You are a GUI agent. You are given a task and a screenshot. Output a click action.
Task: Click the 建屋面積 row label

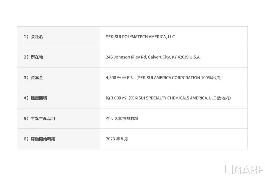coord(39,98)
